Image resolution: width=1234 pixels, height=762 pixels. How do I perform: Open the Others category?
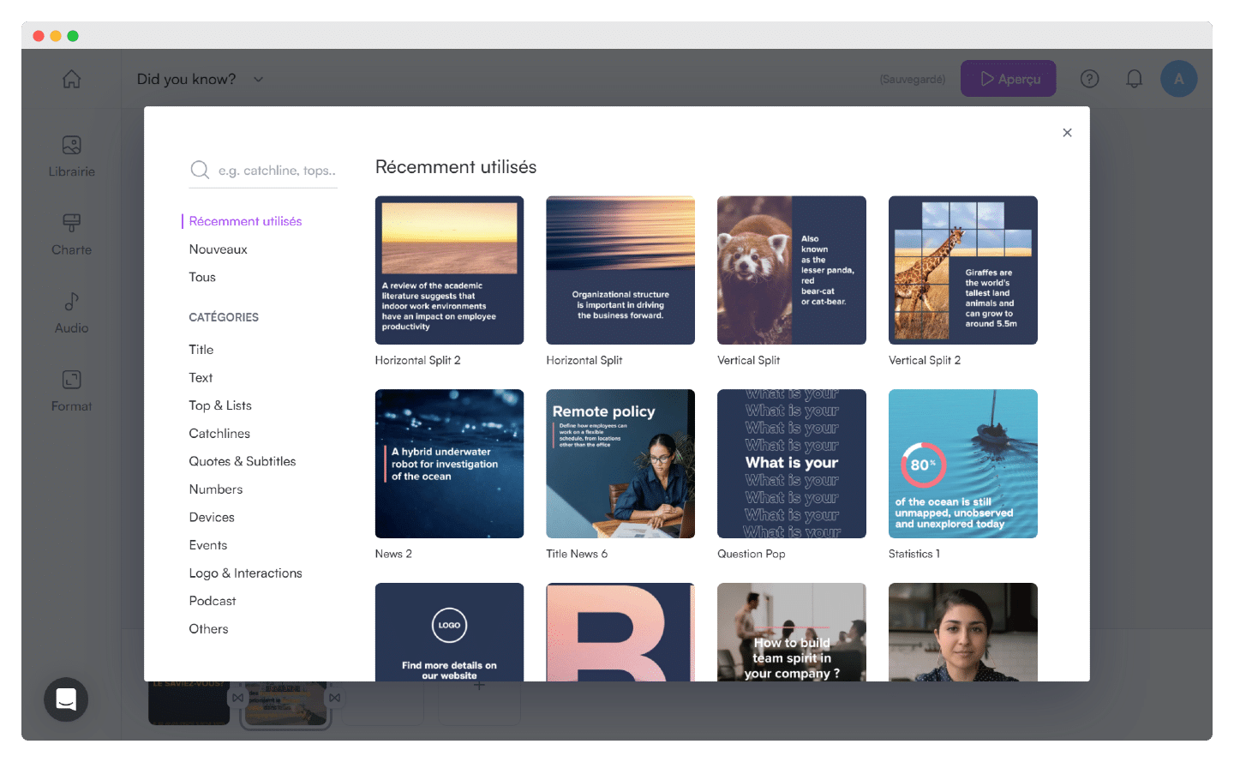208,629
